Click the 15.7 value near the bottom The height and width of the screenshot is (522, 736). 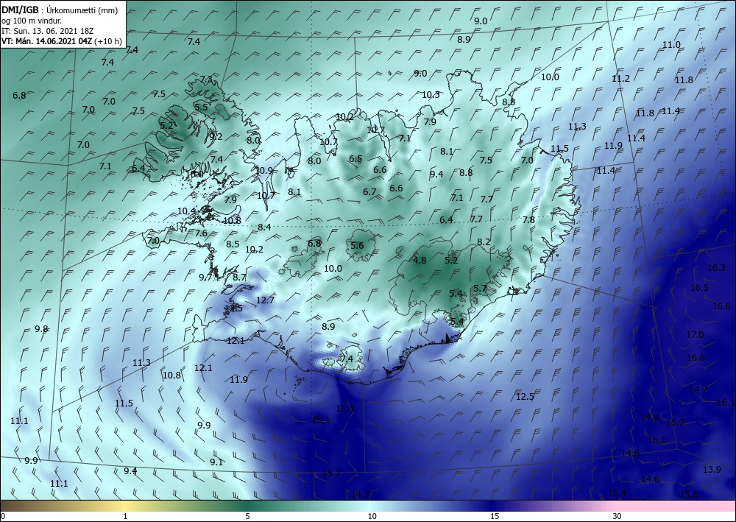[331, 473]
